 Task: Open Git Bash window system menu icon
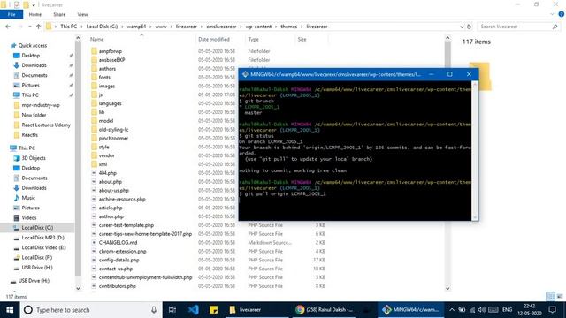(x=245, y=74)
